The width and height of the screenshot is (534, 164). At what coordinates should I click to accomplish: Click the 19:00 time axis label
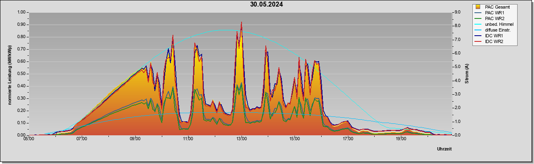[401, 139]
